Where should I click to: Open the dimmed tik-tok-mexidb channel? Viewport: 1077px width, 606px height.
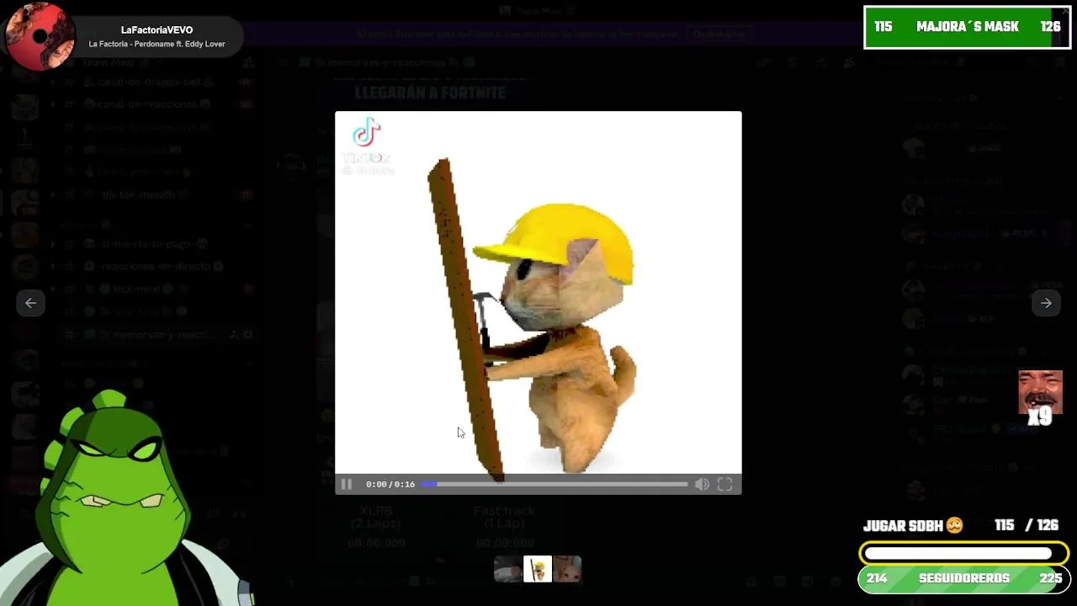coord(139,194)
